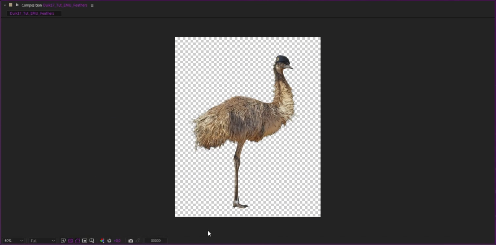
Task: Open the Full resolution dropdown
Action: (42, 241)
